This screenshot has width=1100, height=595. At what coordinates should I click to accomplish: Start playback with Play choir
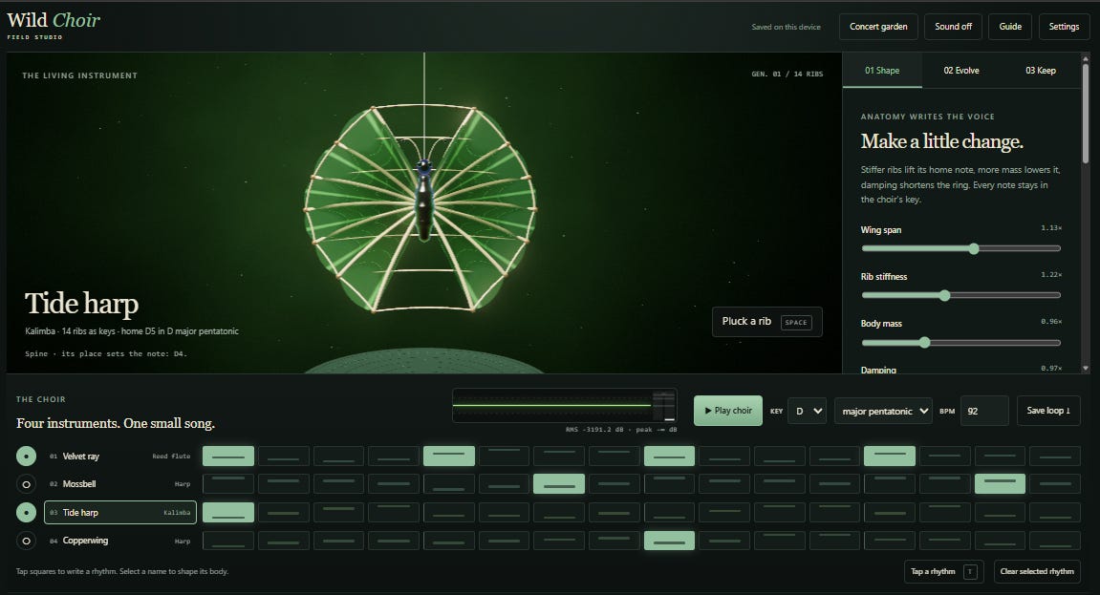728,411
